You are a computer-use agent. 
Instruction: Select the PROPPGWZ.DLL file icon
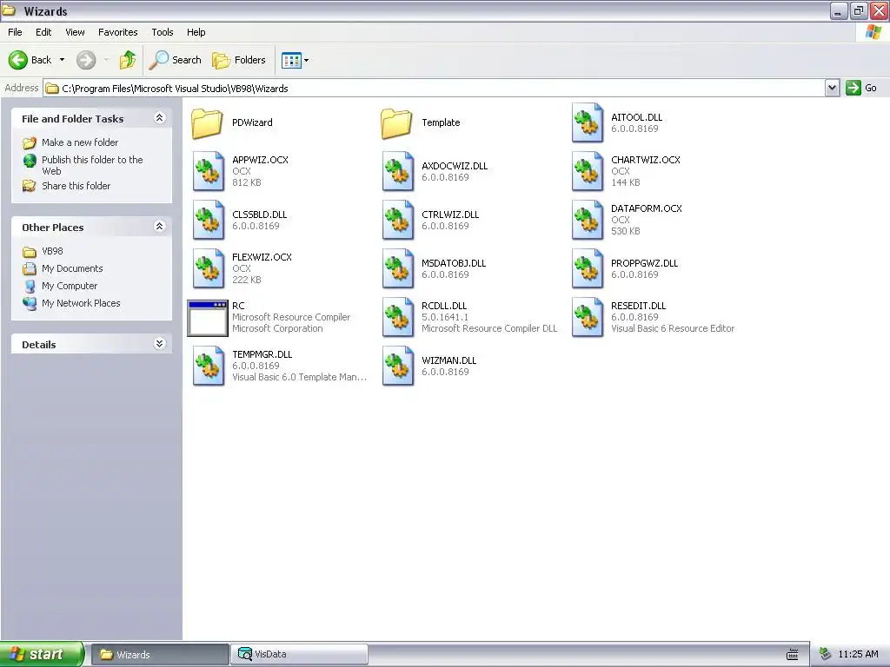coord(588,269)
